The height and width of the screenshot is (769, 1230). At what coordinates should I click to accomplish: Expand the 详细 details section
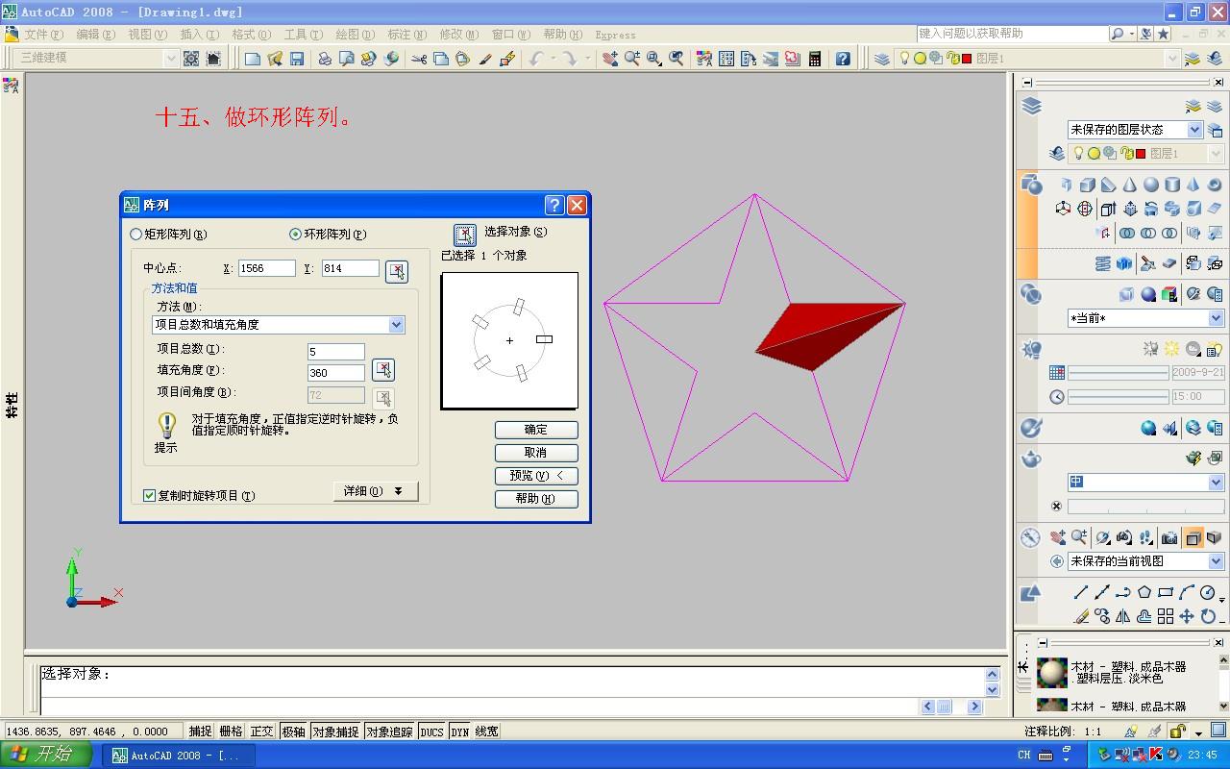click(375, 491)
